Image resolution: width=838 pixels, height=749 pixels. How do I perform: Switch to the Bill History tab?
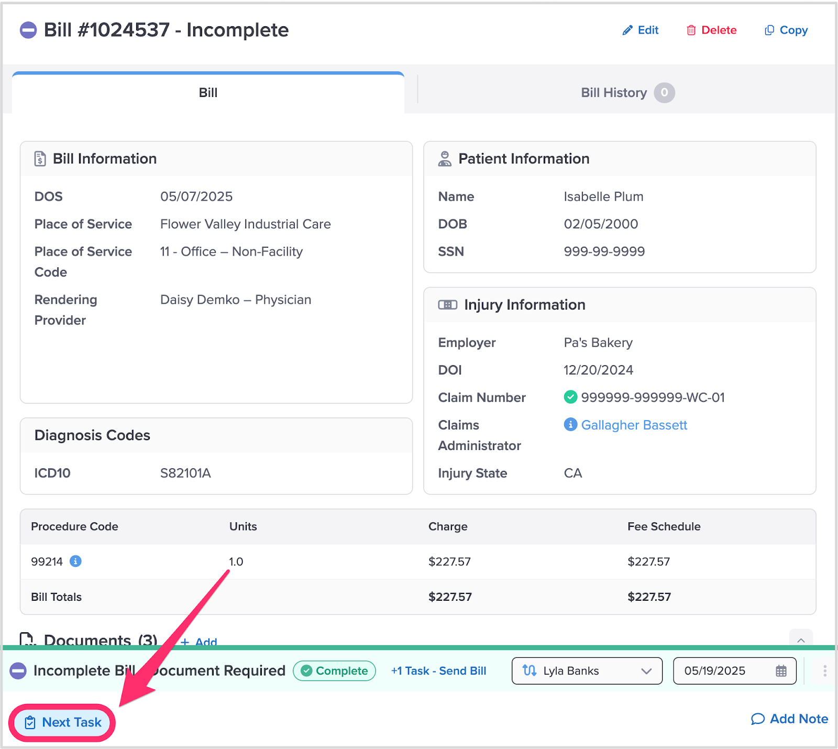coord(613,93)
